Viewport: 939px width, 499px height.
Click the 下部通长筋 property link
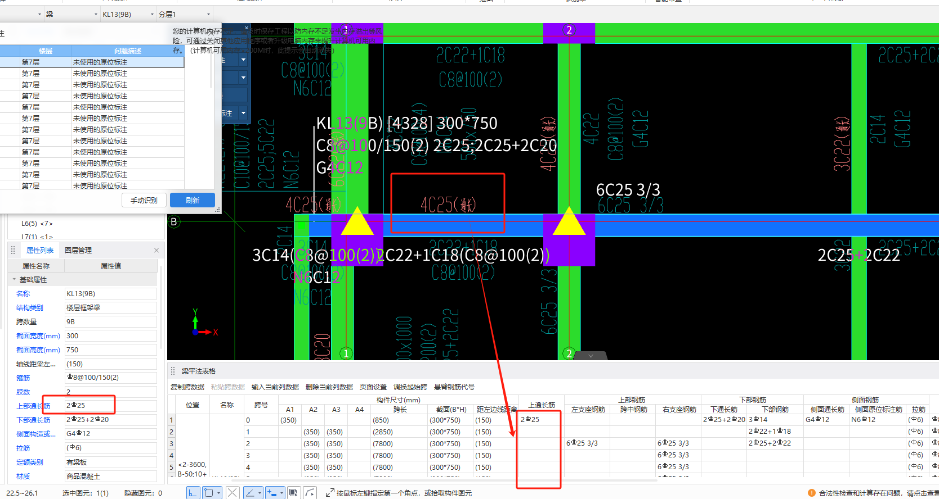point(33,420)
